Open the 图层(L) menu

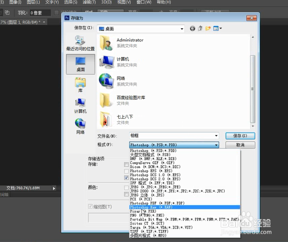click(x=33, y=2)
